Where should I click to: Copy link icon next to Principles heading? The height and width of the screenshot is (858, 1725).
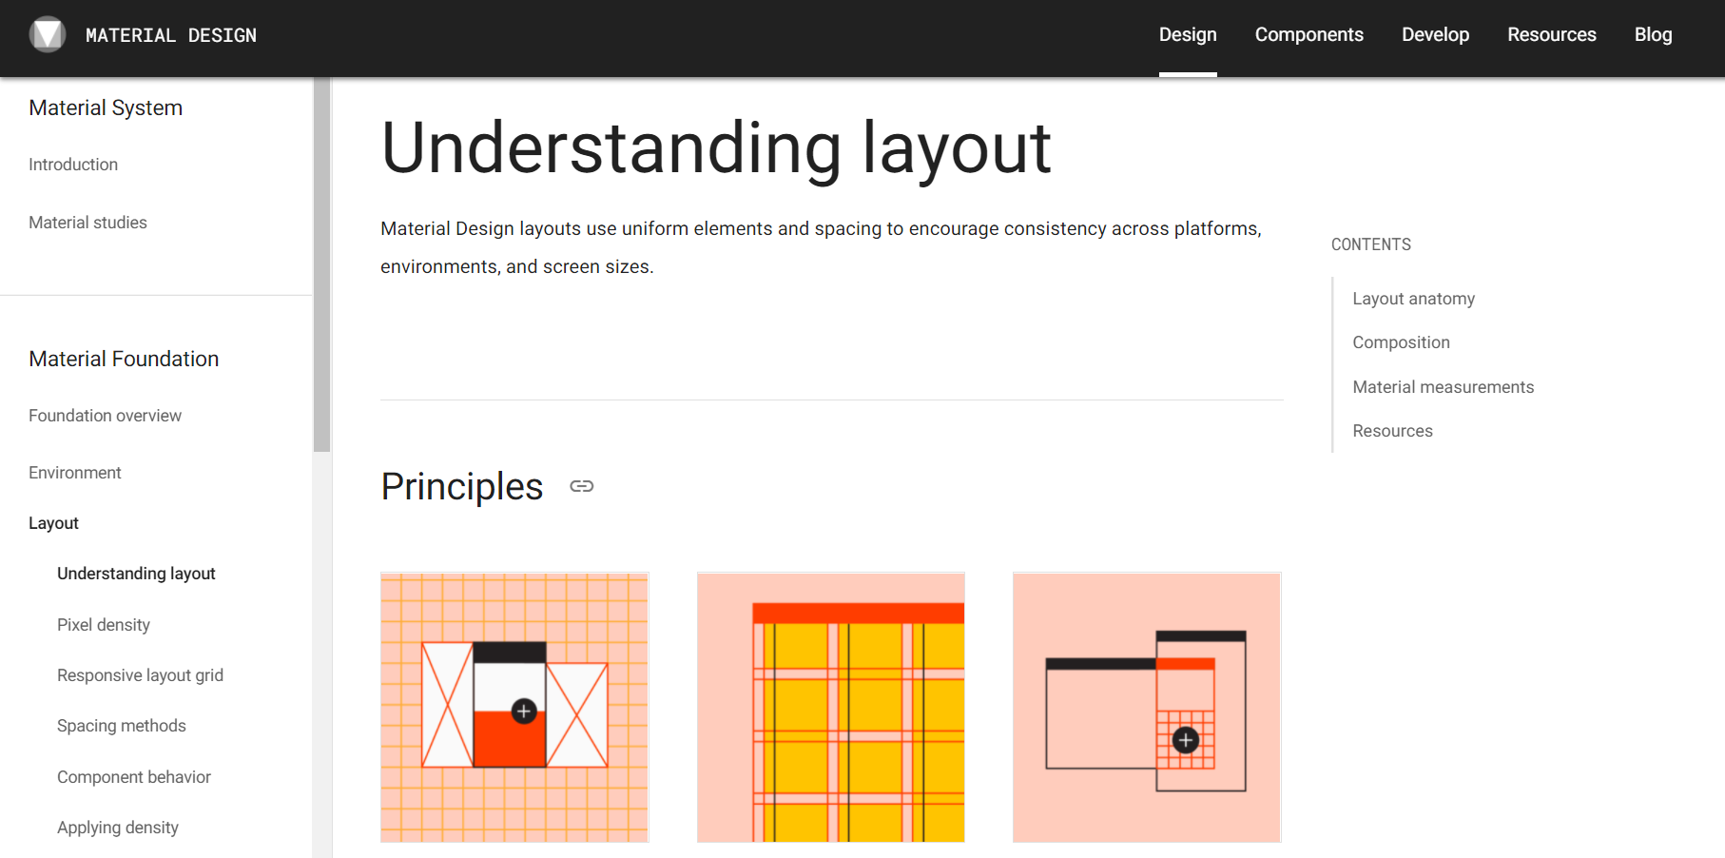pyautogui.click(x=582, y=486)
